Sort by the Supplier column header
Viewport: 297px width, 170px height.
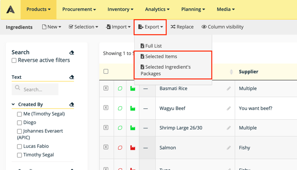coord(249,72)
